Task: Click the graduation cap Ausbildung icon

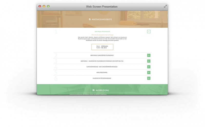Action: point(94,90)
